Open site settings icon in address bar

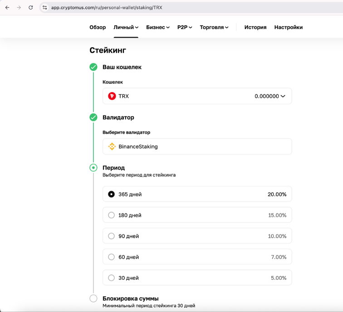[x=44, y=7]
